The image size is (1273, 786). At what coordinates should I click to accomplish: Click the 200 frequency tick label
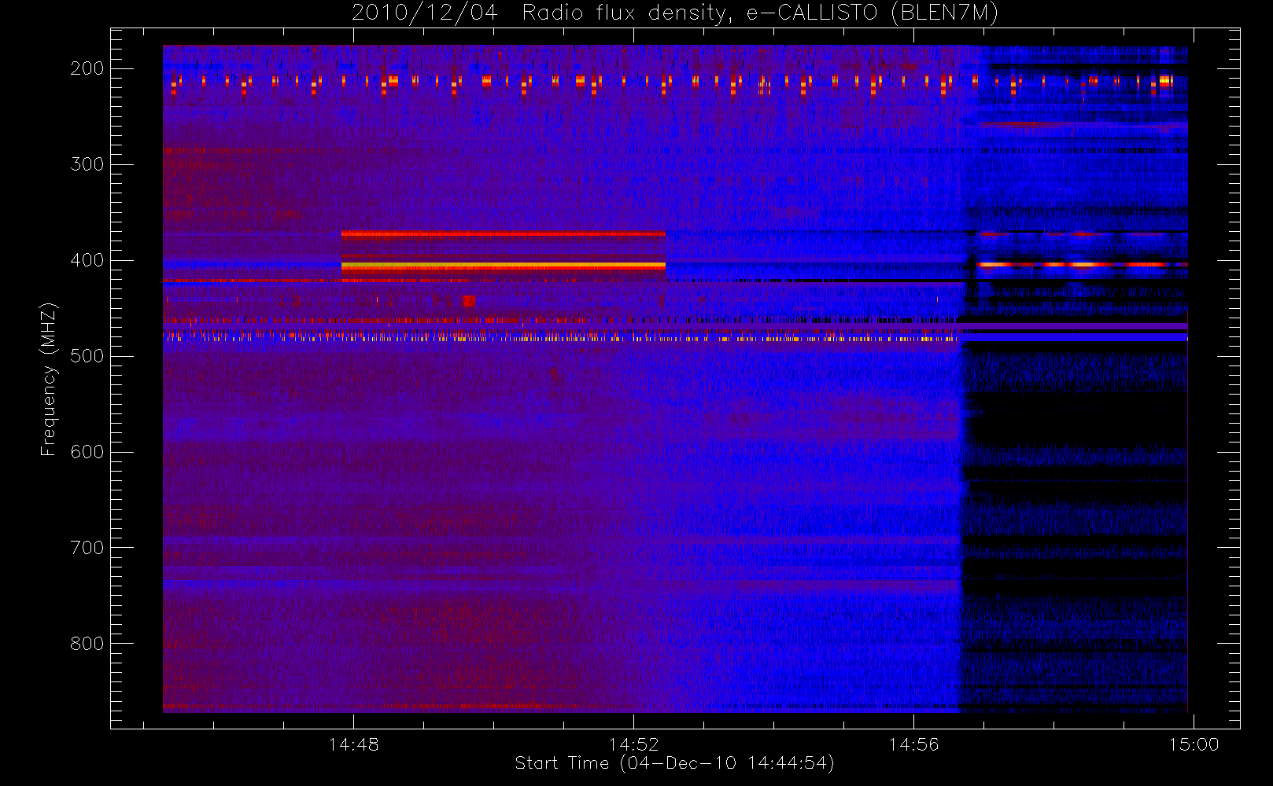pos(87,68)
